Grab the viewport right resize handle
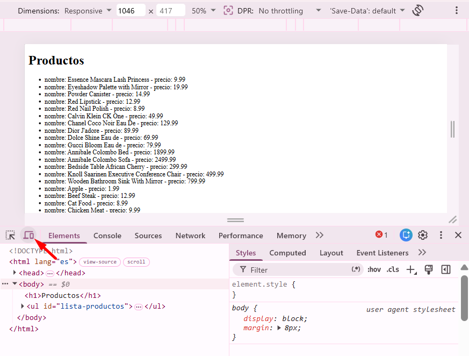The height and width of the screenshot is (356, 469). [452, 129]
